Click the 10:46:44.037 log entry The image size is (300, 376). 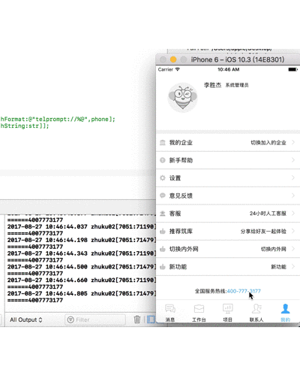82,226
